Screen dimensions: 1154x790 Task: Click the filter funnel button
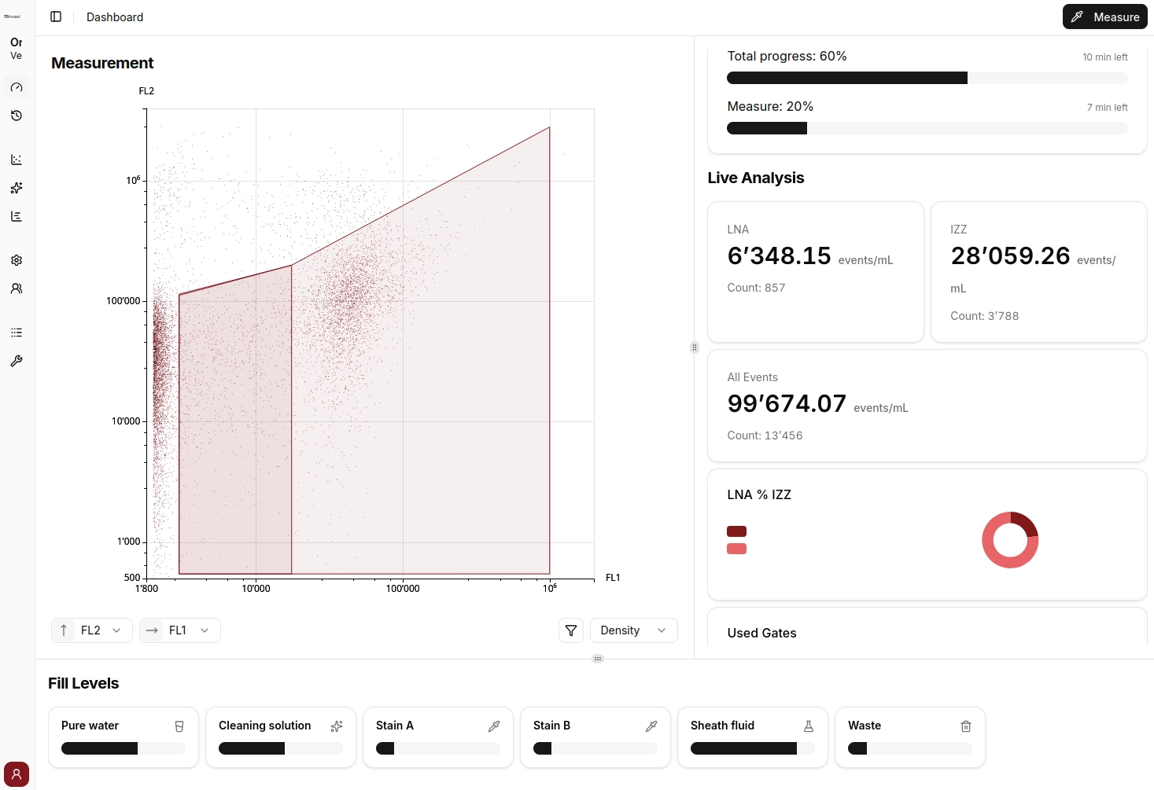point(571,630)
